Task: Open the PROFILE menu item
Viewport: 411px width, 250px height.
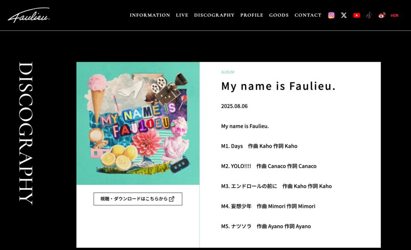Action: tap(252, 15)
